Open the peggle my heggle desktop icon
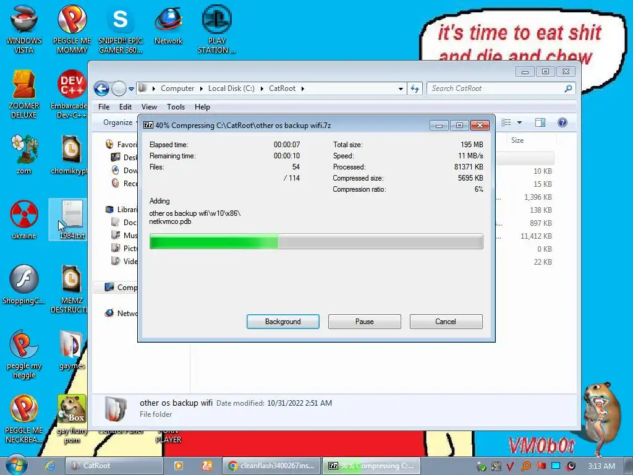This screenshot has height=475, width=633. (24, 354)
